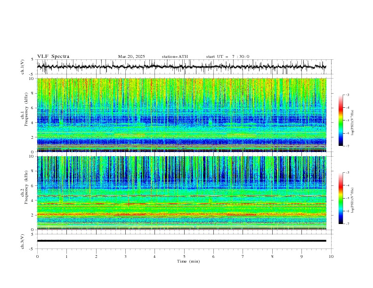Click time-axis tick label "6"
The height and width of the screenshot is (288, 373).
pyautogui.click(x=213, y=256)
